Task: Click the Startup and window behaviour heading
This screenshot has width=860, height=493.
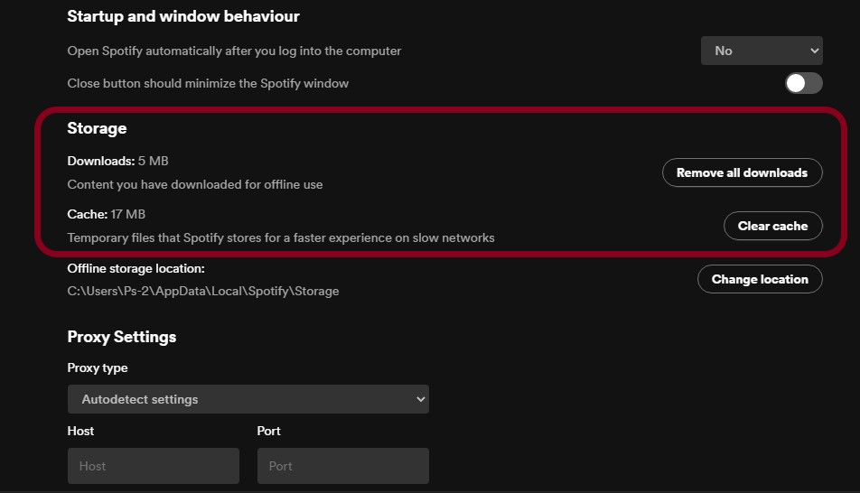Action: (x=183, y=16)
